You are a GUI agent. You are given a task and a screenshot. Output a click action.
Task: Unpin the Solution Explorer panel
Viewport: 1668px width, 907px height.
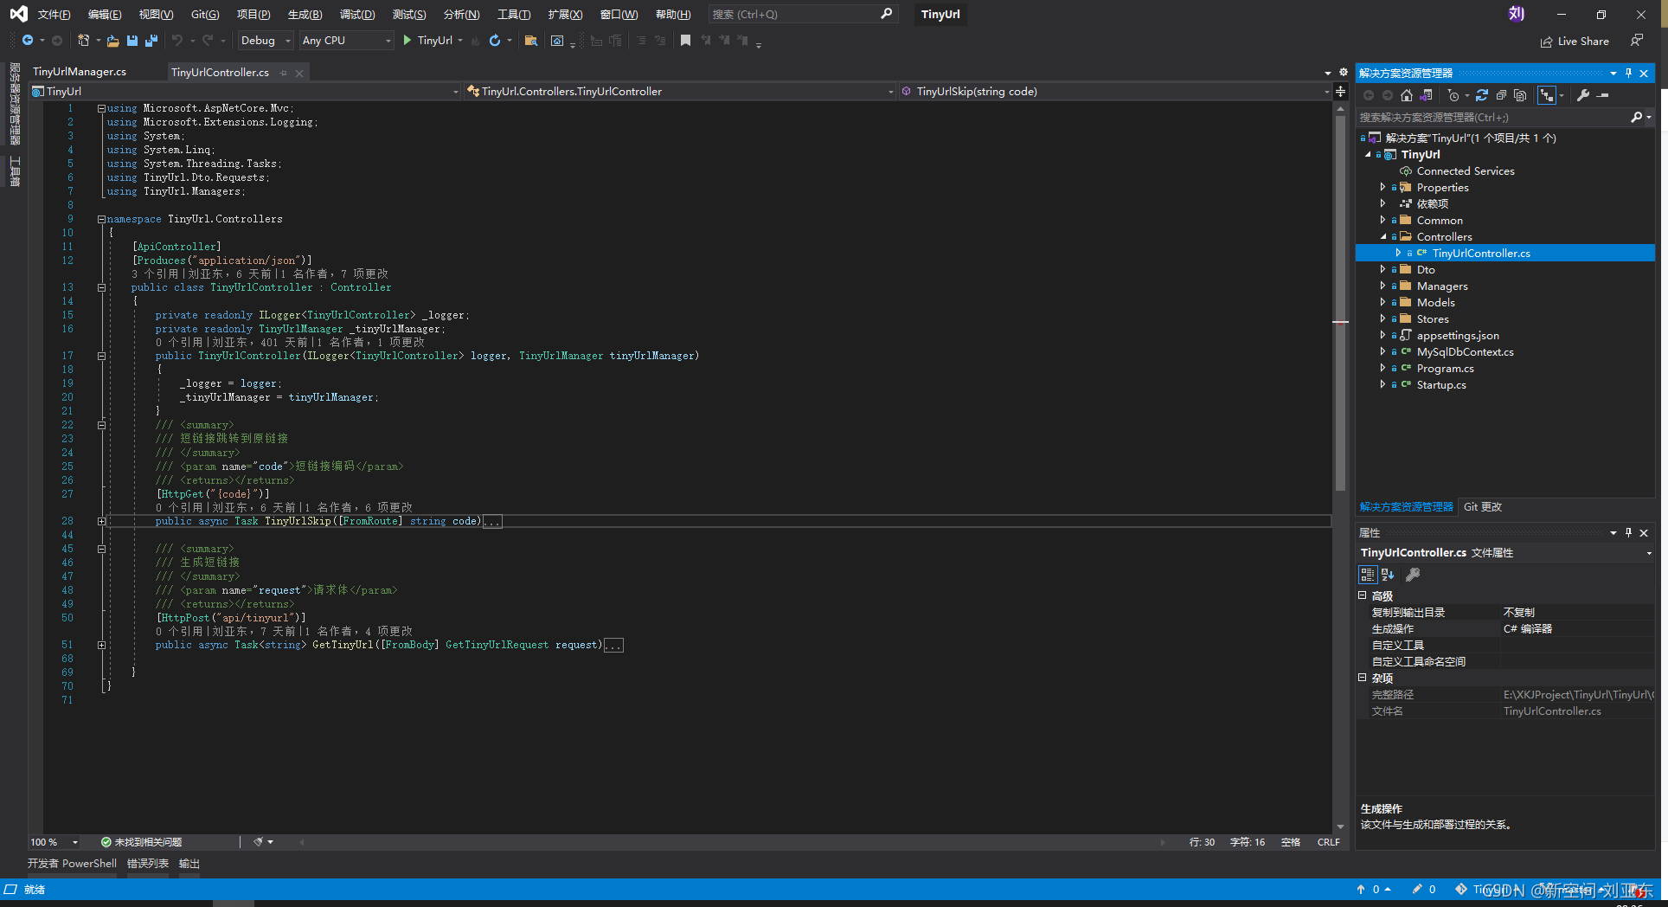pyautogui.click(x=1627, y=73)
